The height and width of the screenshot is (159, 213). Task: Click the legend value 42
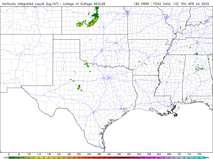pos(109,154)
